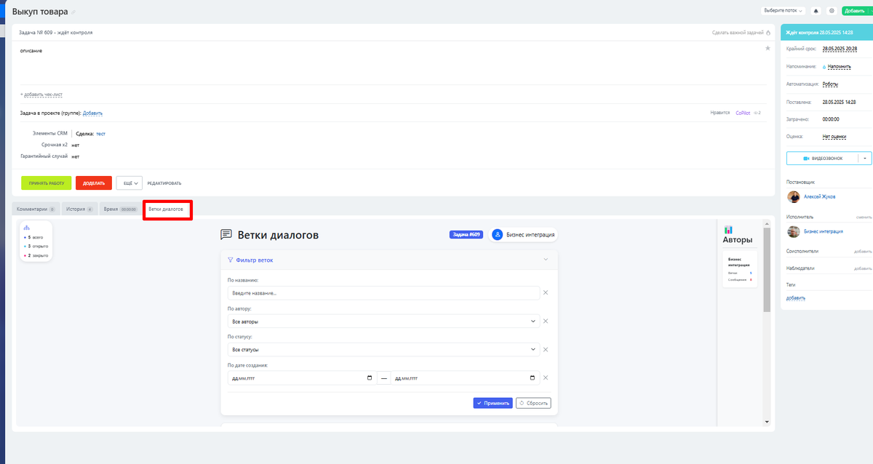The width and height of the screenshot is (873, 464).
Task: Expand the arrow next to ВИДЕОЗВОНОК button
Action: (864, 158)
